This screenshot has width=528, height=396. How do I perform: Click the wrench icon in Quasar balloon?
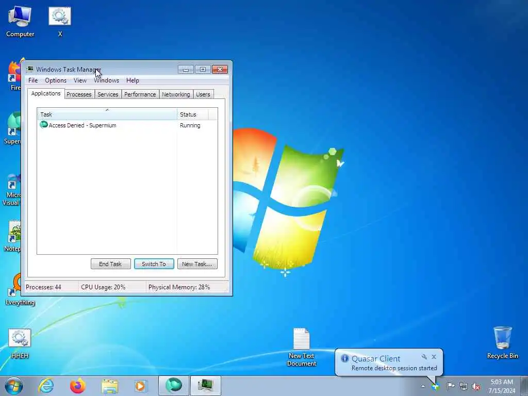(424, 357)
